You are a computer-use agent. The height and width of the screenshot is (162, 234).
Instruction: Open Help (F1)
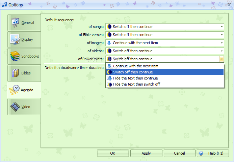213,153
